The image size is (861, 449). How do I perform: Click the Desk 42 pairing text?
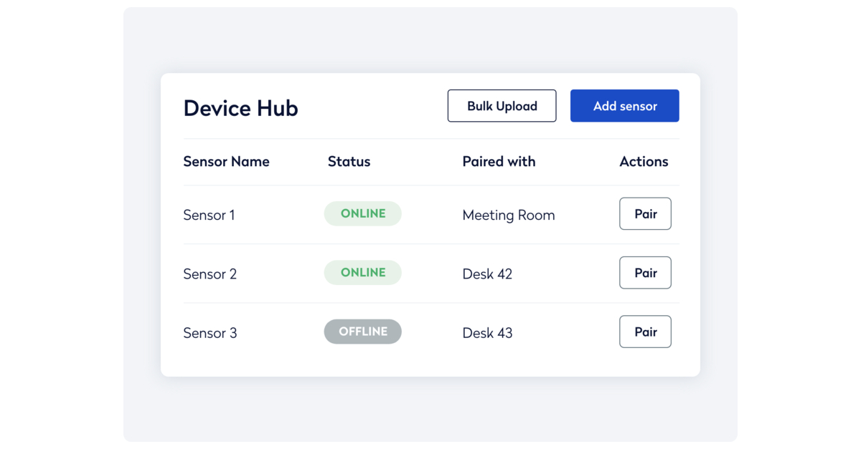tap(487, 274)
